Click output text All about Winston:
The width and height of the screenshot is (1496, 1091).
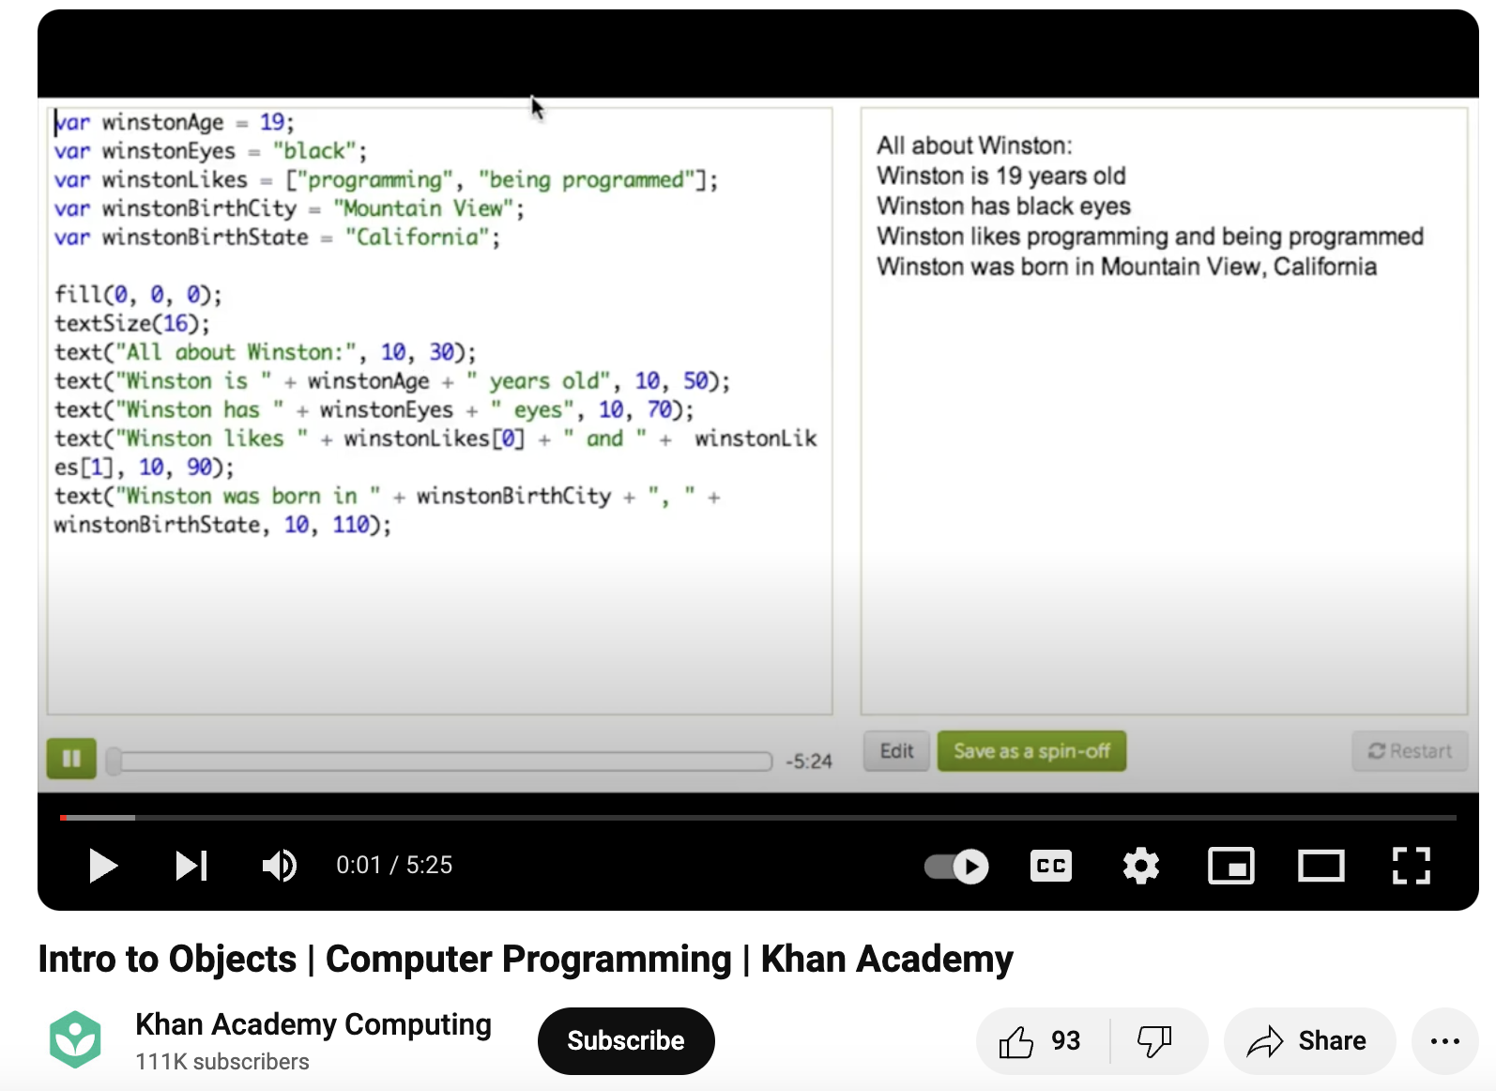tap(974, 146)
